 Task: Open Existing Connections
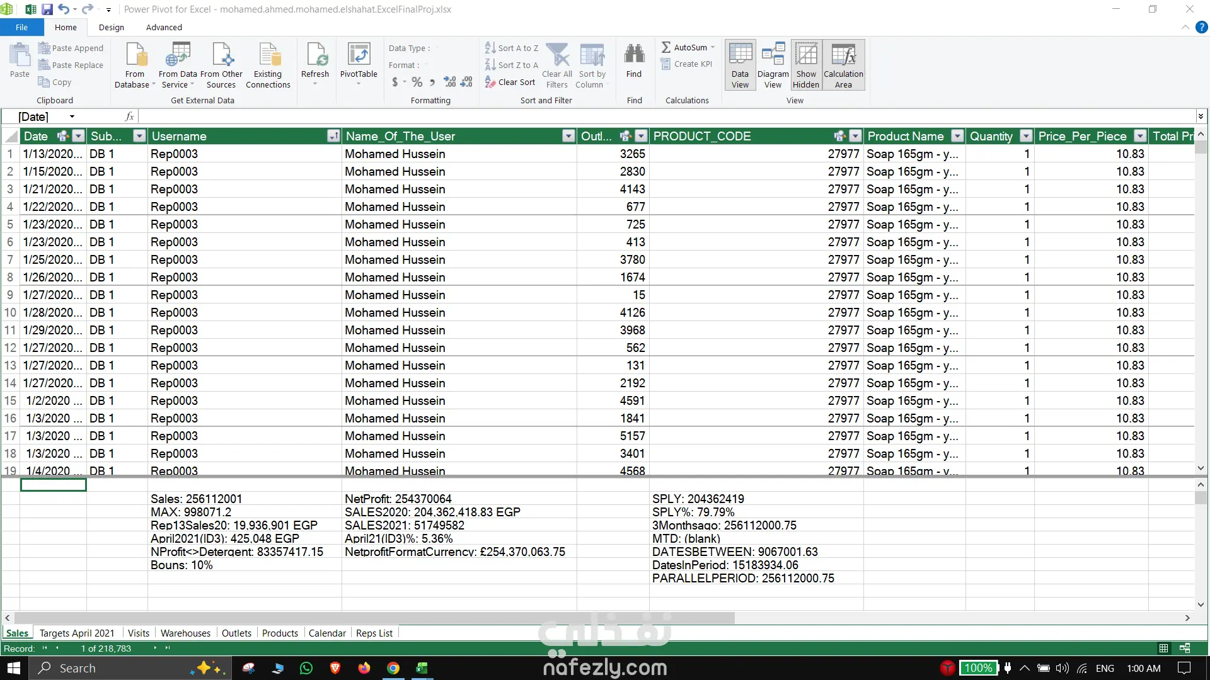[268, 57]
